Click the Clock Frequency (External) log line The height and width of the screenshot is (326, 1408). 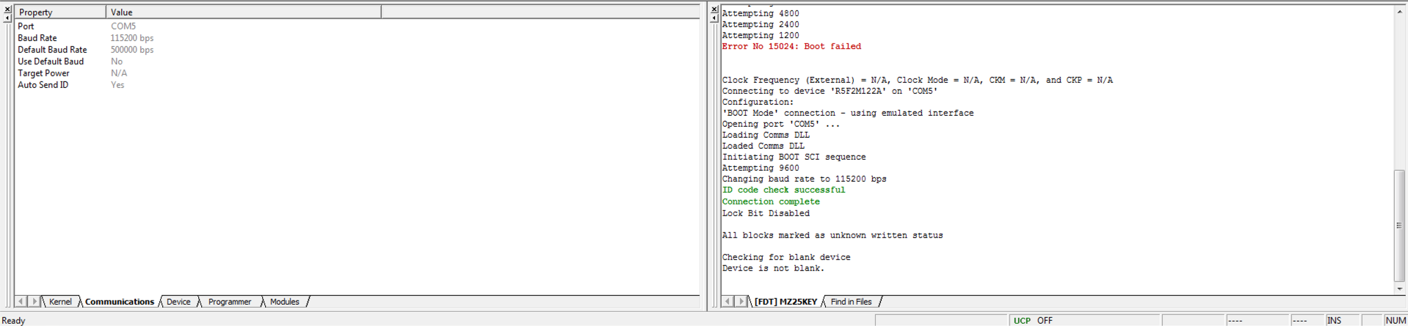pyautogui.click(x=918, y=80)
